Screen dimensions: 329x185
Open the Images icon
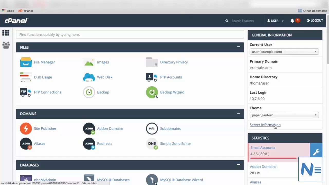[89, 62]
